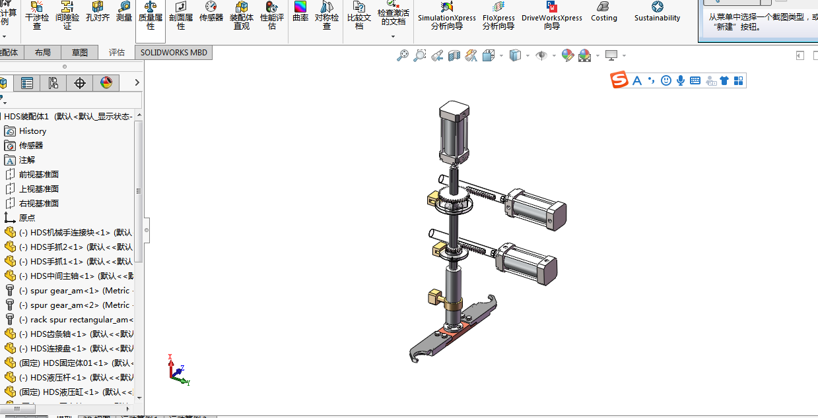Open Compare Documents (比较文档)
Viewport: 818px width, 418px height.
[359, 16]
